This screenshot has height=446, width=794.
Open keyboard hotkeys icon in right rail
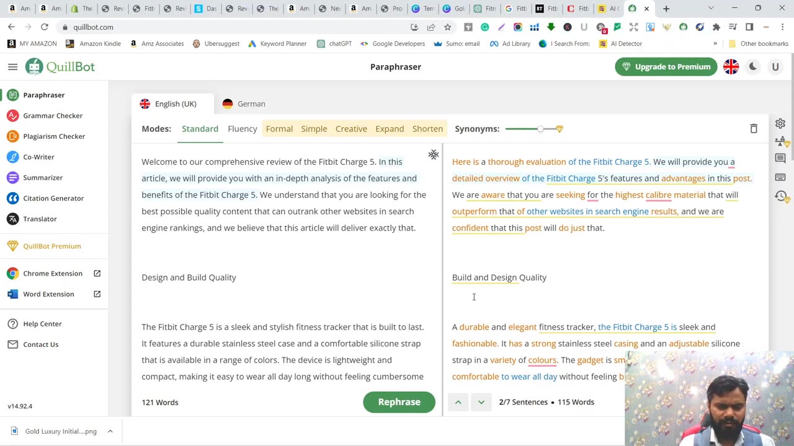[x=780, y=177]
